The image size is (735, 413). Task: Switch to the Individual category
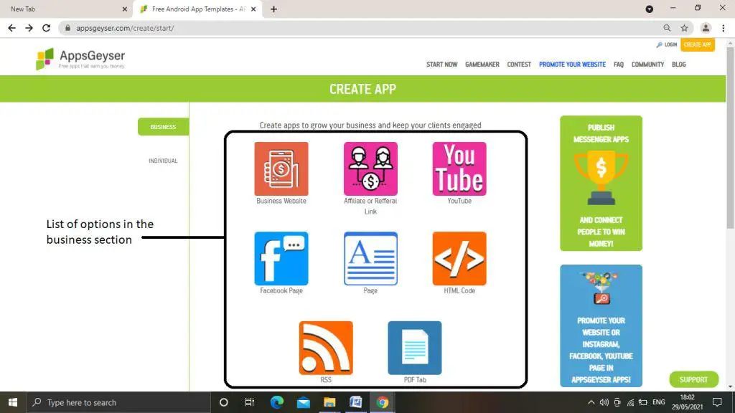click(163, 161)
